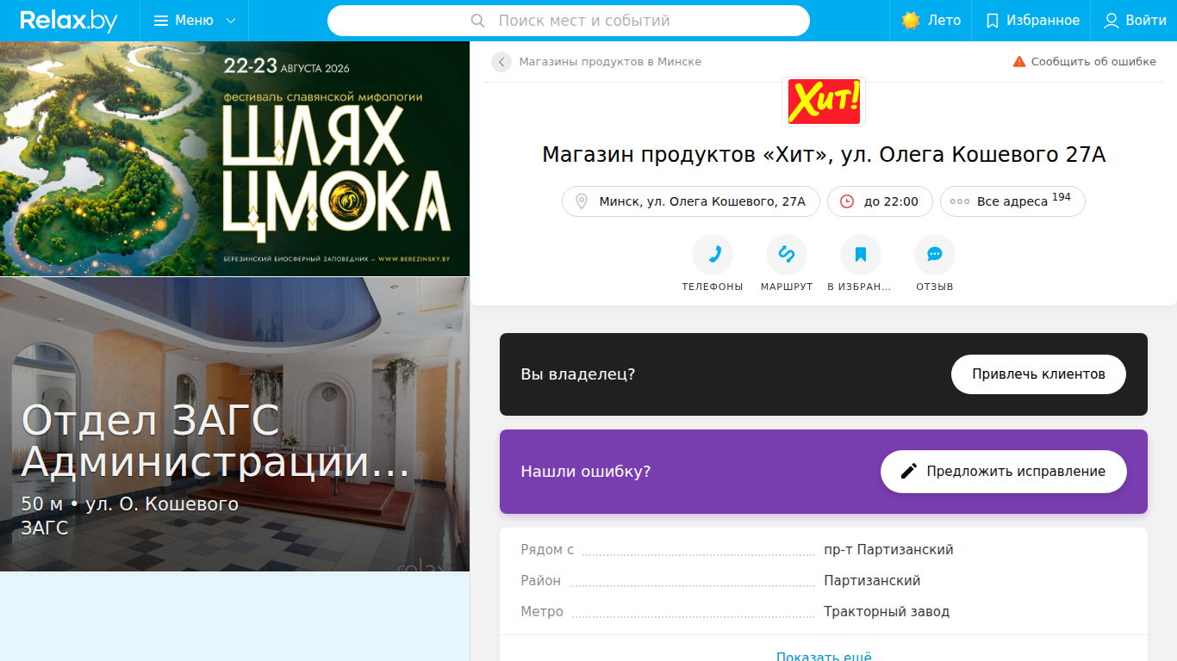Viewport: 1177px width, 661px height.
Task: Expand details with Показать ещё
Action: 824,656
